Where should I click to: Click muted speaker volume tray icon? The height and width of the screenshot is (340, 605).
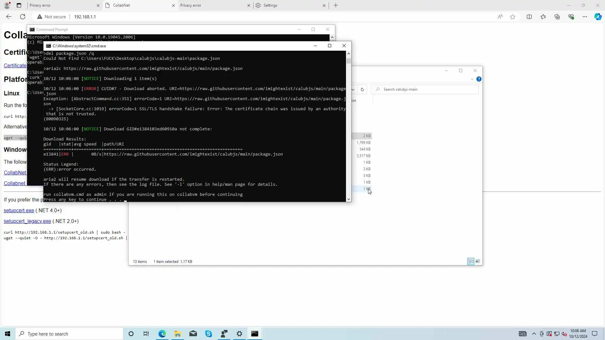pos(564,334)
